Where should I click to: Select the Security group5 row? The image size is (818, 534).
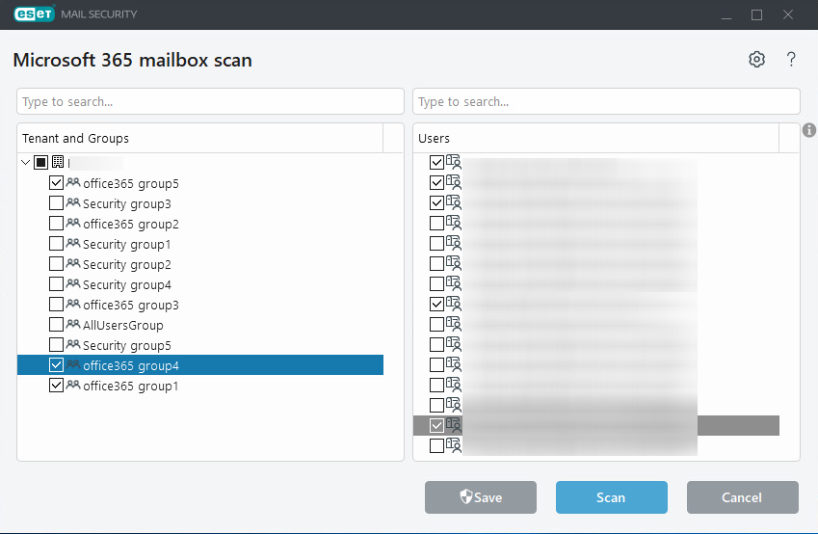(126, 345)
